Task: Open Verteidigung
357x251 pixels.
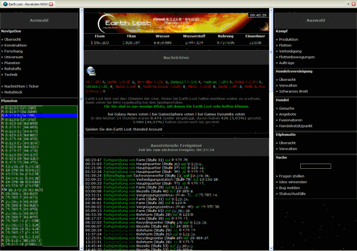Action: [x=290, y=51]
